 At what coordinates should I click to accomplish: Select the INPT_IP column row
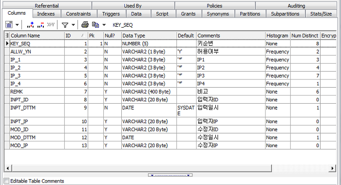coord(170,121)
